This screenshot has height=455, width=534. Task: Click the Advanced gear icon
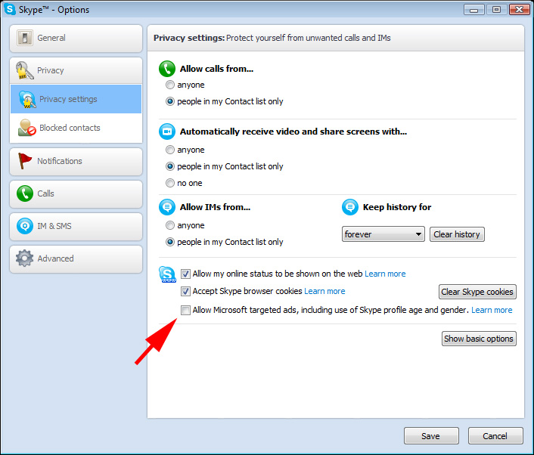[24, 258]
